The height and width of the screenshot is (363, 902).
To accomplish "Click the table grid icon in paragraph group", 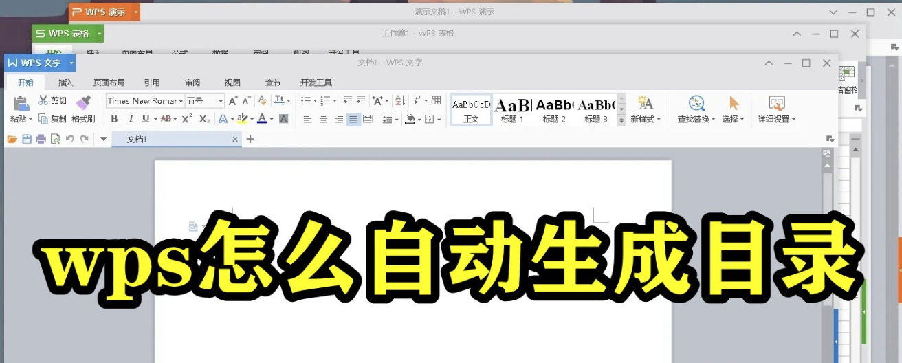I will (x=436, y=100).
